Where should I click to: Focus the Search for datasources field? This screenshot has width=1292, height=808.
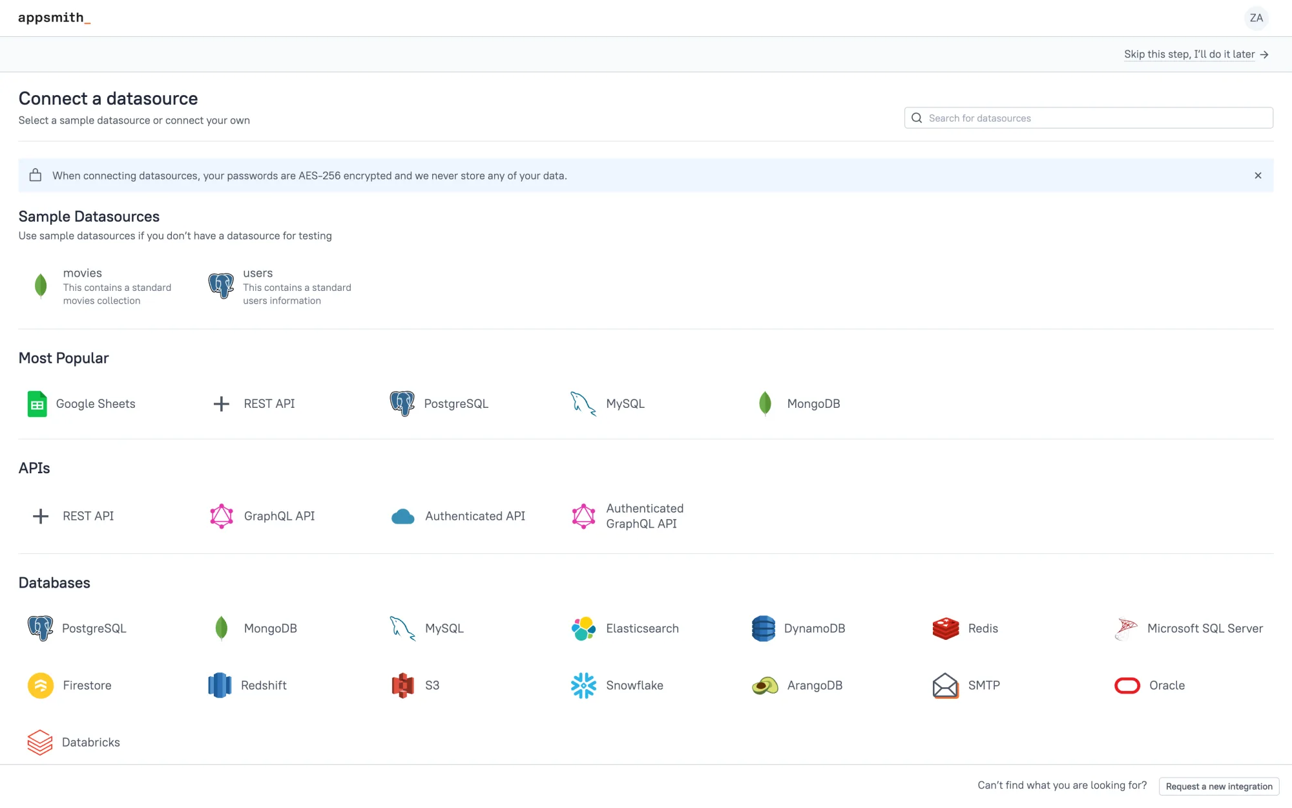point(1089,118)
